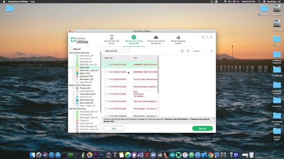Click the Calendar icon in sidebar

(x=77, y=76)
